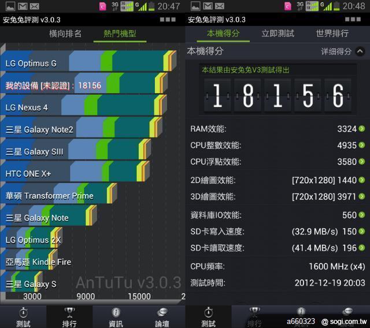Tap the [720x1280] 3971 3D score
Viewport: 370px width, 328px height.
[324, 196]
